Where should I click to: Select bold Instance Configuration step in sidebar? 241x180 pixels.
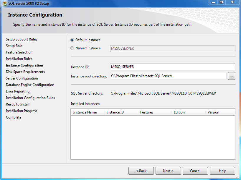pyautogui.click(x=24, y=65)
